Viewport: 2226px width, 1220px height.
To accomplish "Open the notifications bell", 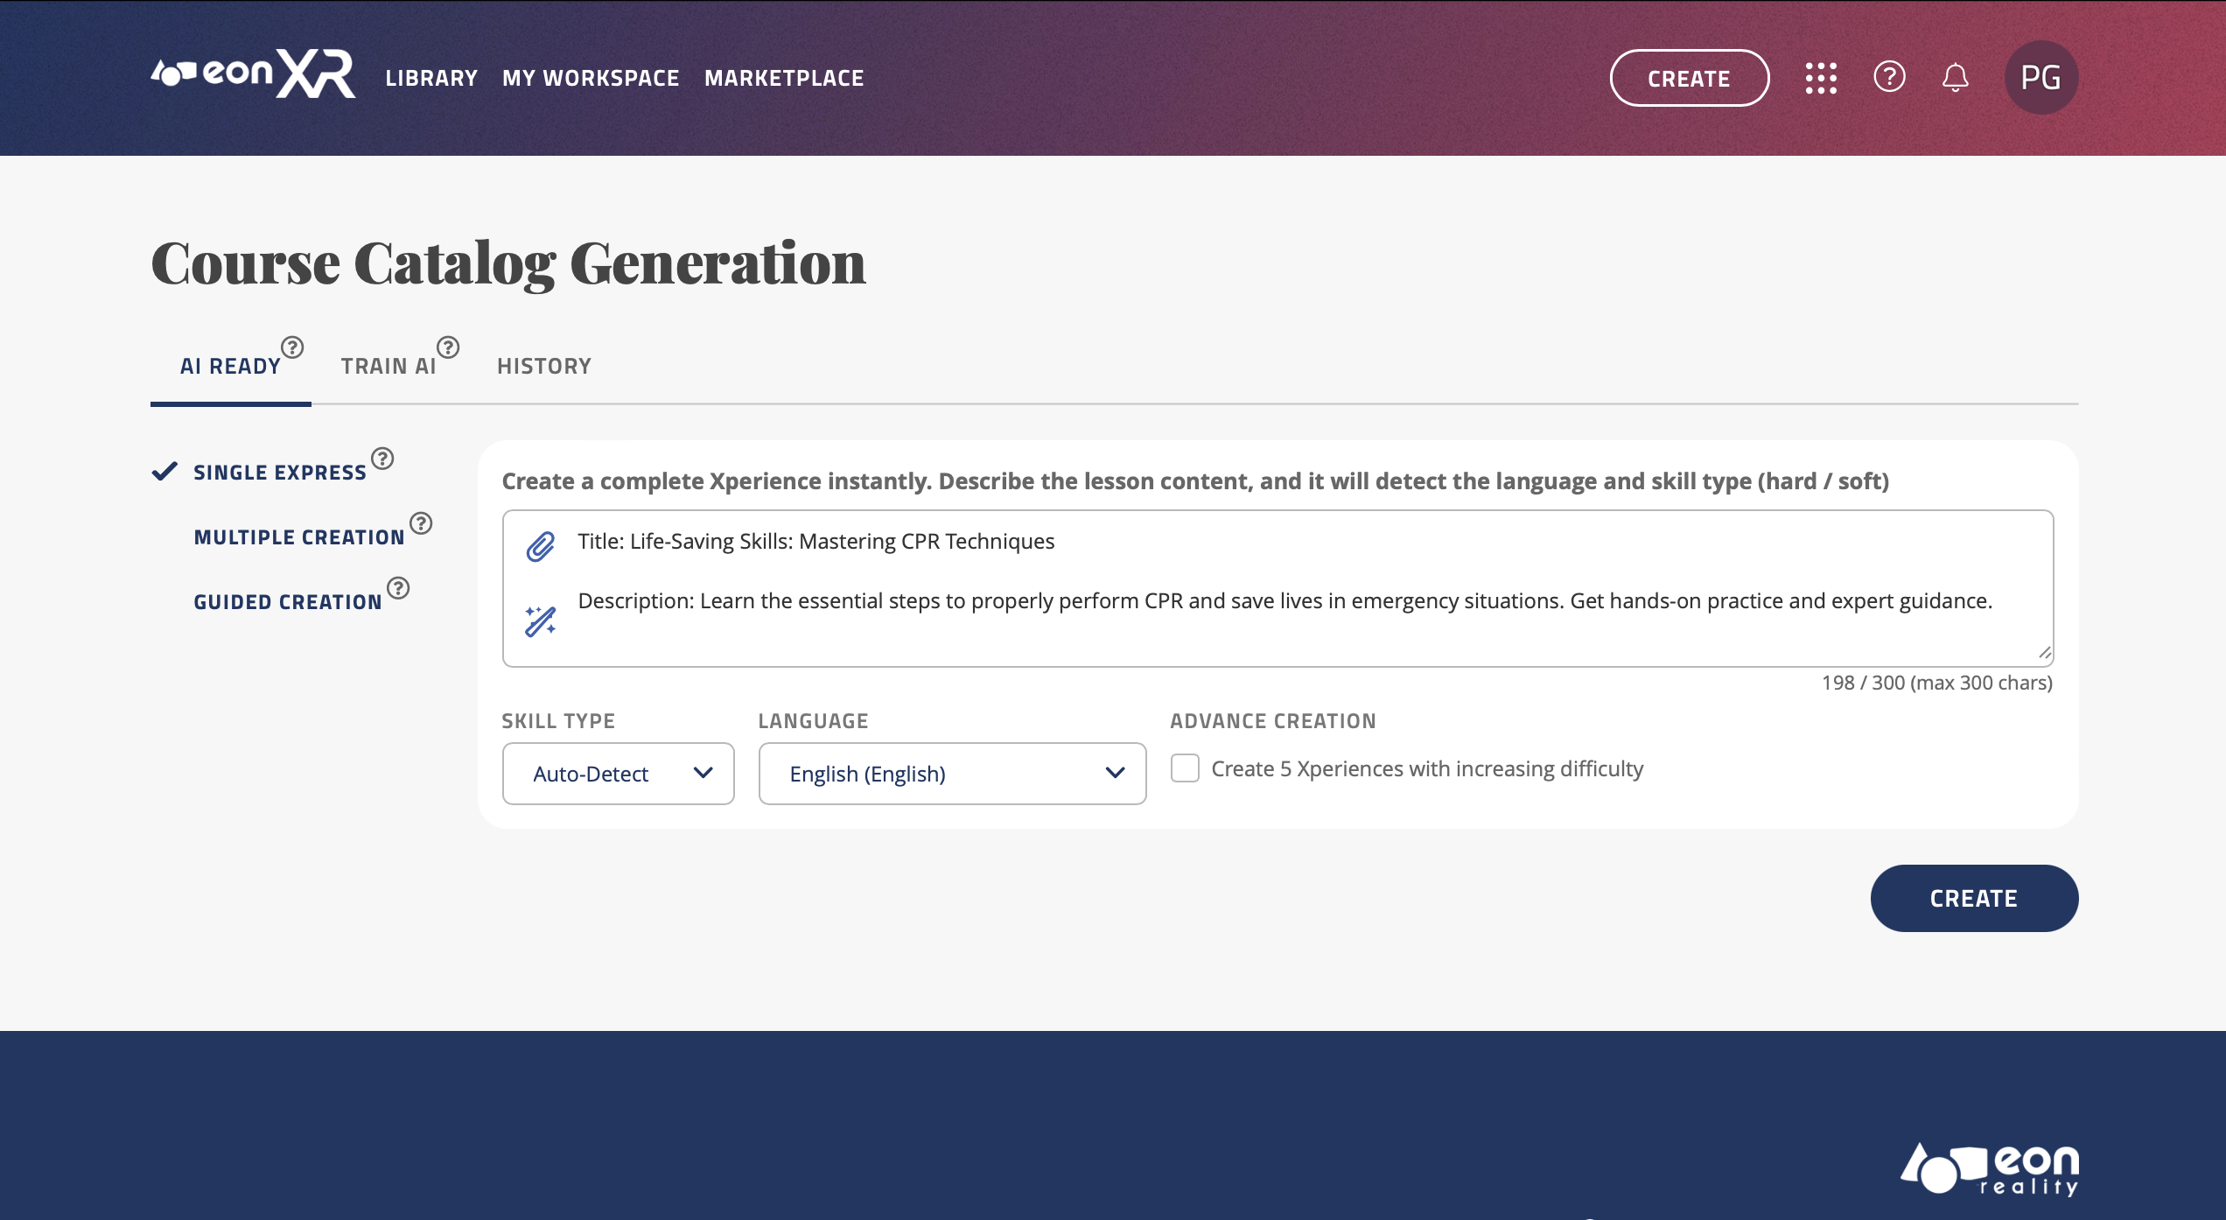I will coord(1956,78).
